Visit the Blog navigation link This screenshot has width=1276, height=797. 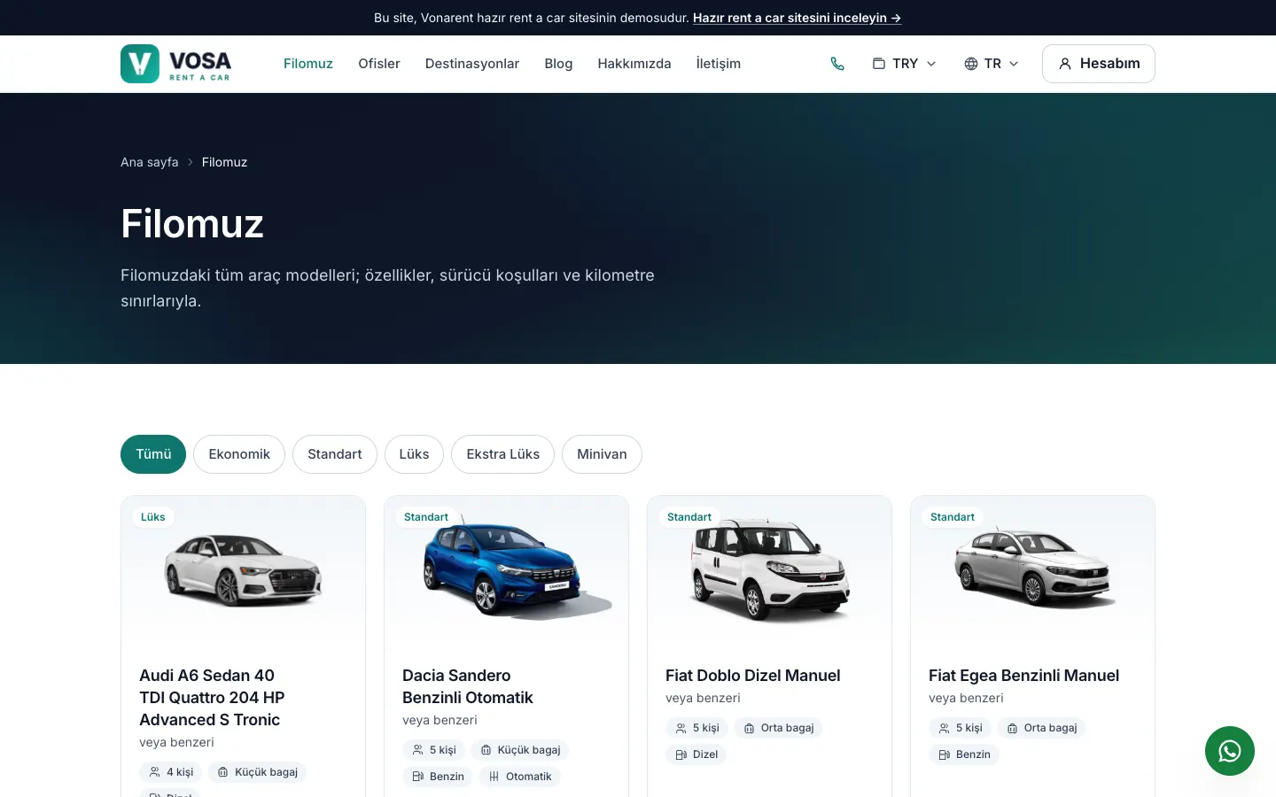558,64
